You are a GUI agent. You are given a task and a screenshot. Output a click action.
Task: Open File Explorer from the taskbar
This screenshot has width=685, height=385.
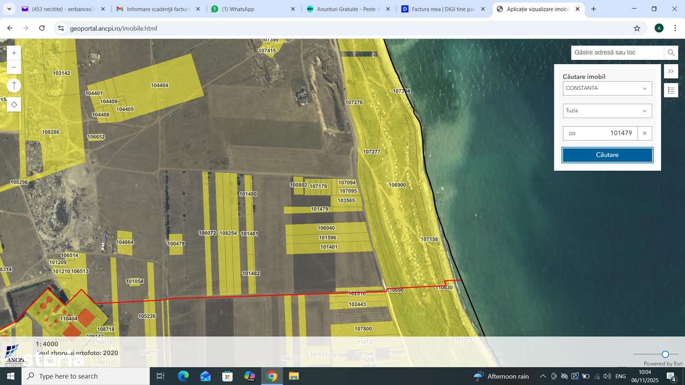(293, 376)
